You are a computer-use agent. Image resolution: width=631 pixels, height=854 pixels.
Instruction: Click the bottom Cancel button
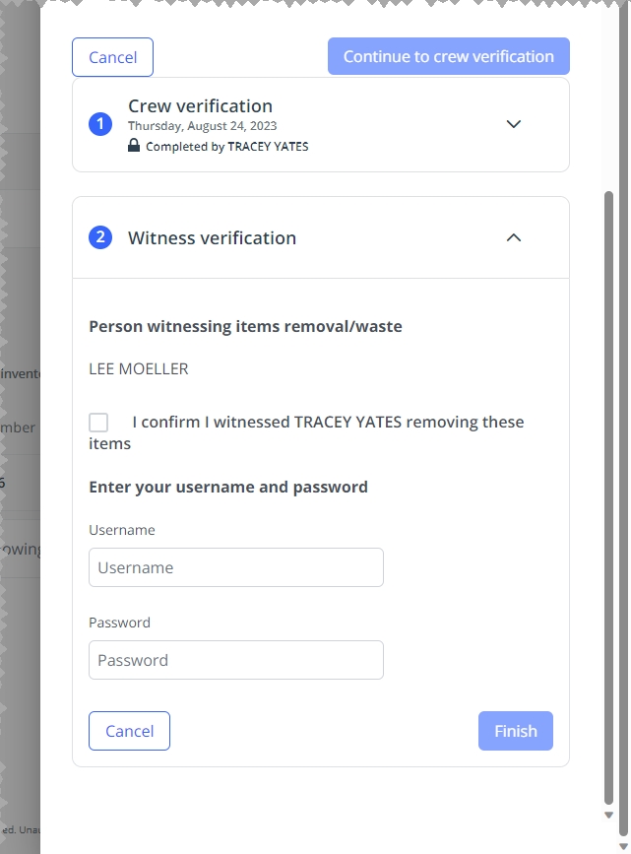pos(129,731)
